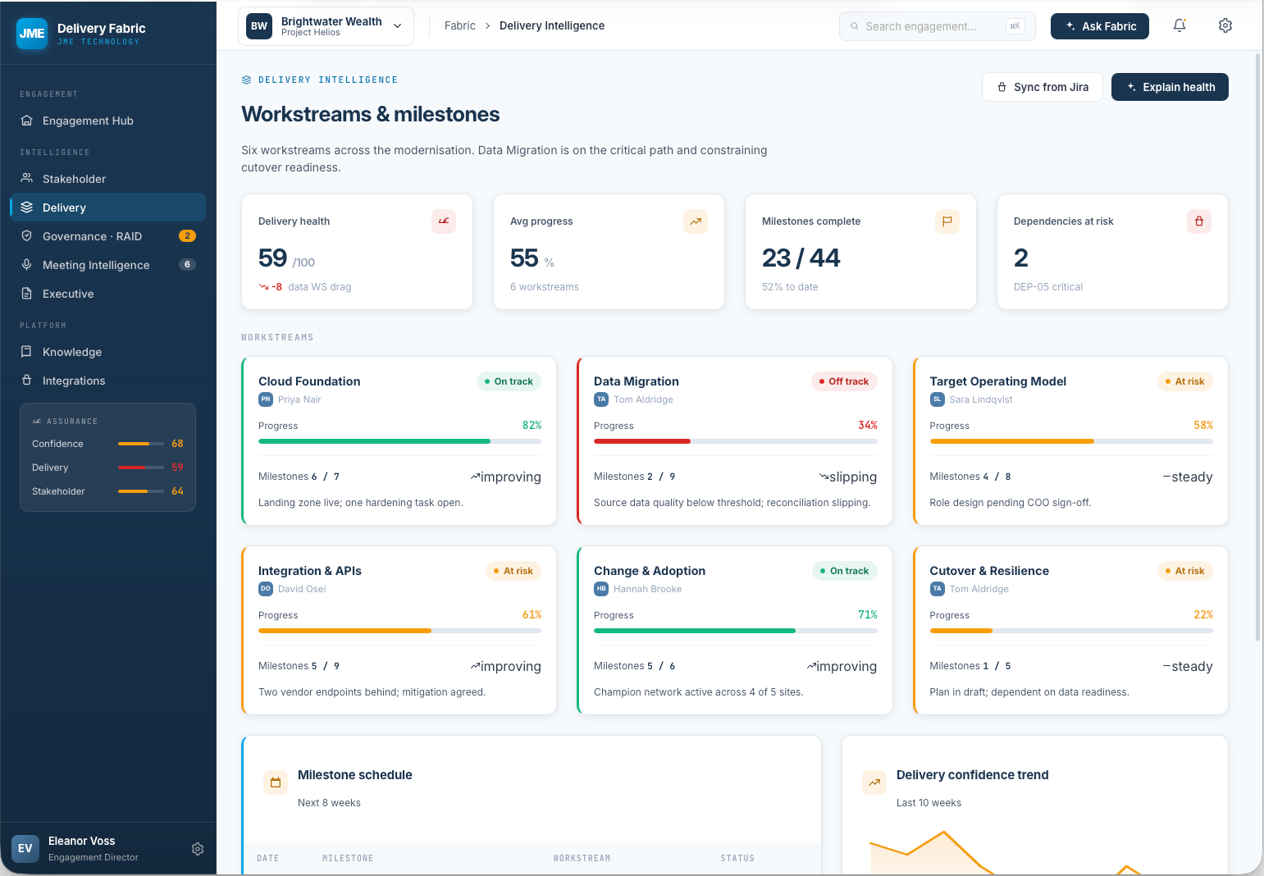The width and height of the screenshot is (1264, 876).
Task: Click the 'DEP-05 critical' text
Action: (x=1048, y=287)
